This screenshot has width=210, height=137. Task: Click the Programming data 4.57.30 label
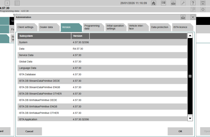tap(14, 11)
